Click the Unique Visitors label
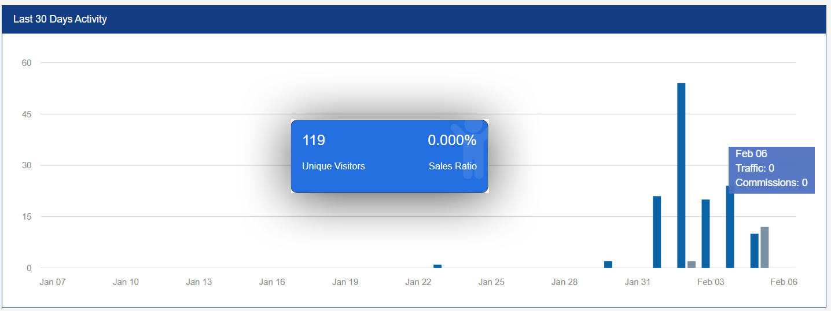The width and height of the screenshot is (831, 311). [x=333, y=166]
